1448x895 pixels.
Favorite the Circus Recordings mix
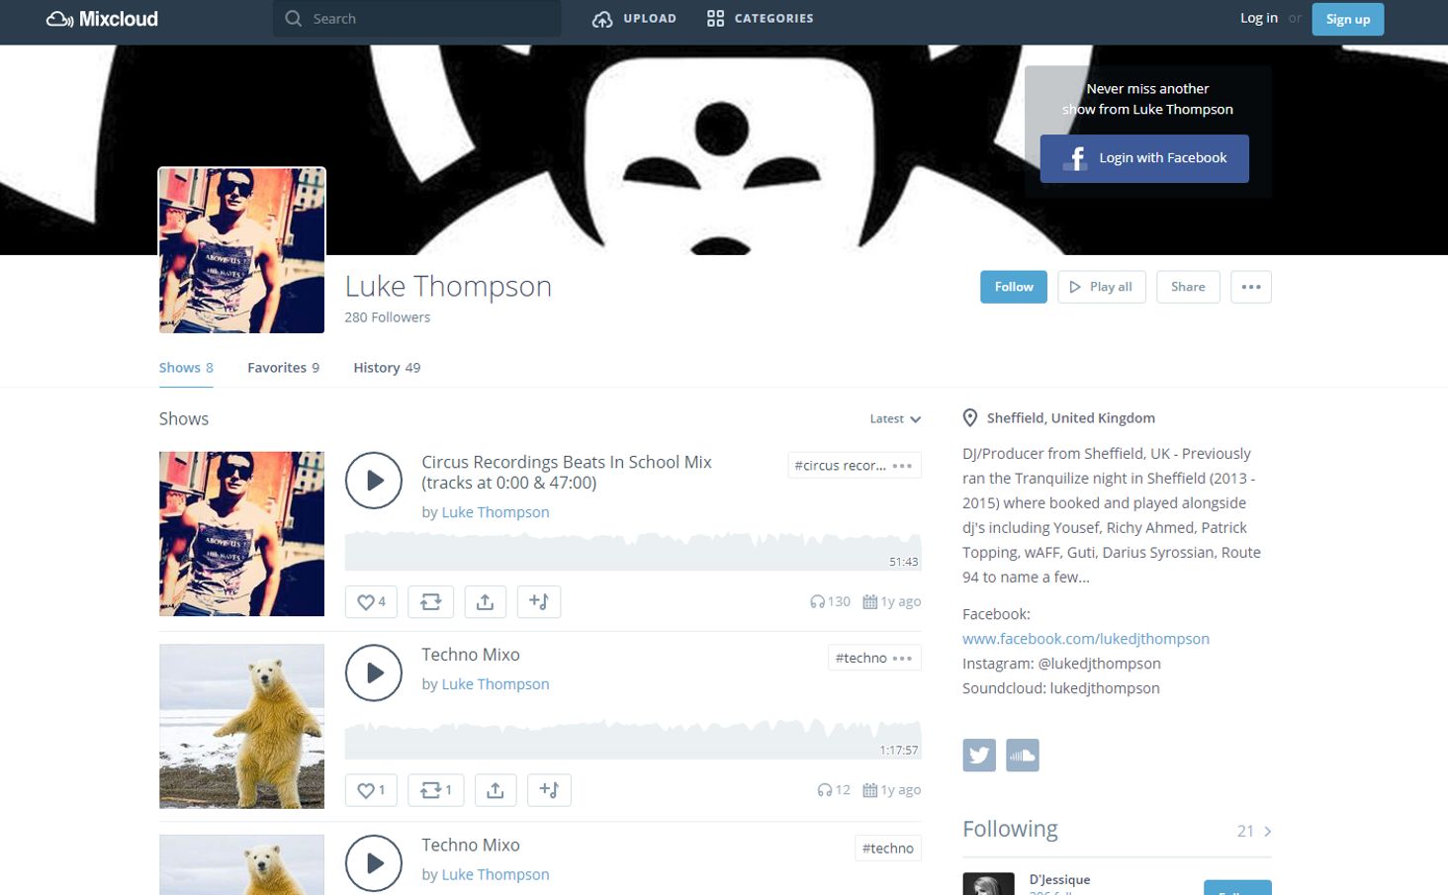tap(371, 601)
